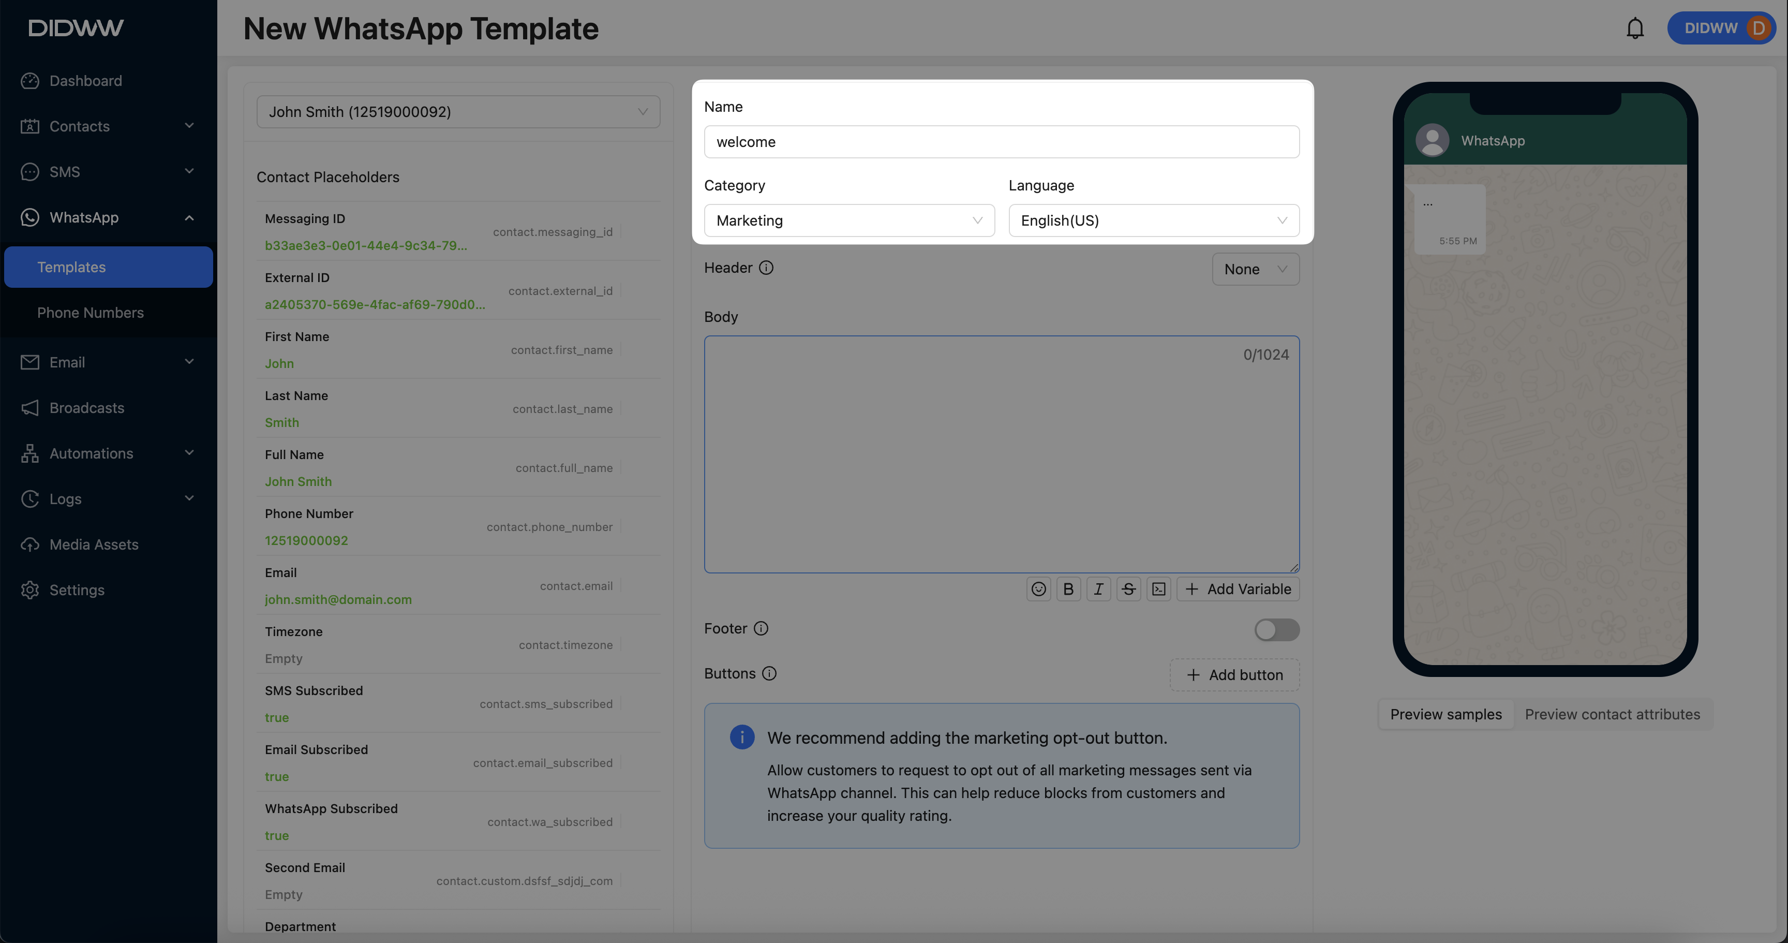Open the John Smith contact selector

tap(458, 112)
